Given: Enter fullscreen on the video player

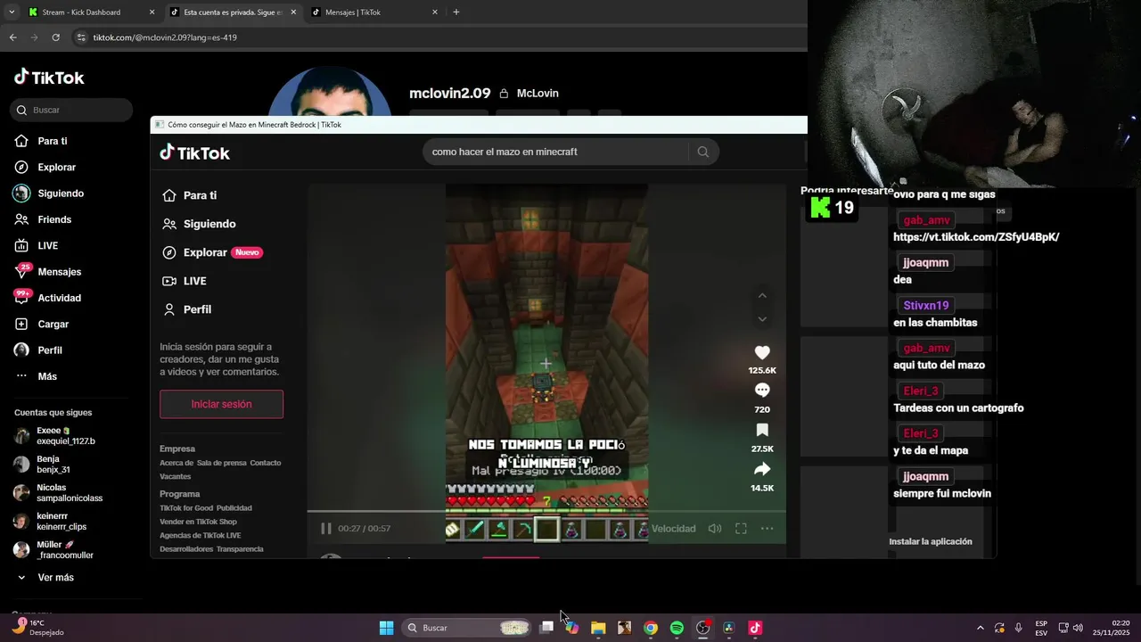Looking at the screenshot, I should (x=741, y=529).
